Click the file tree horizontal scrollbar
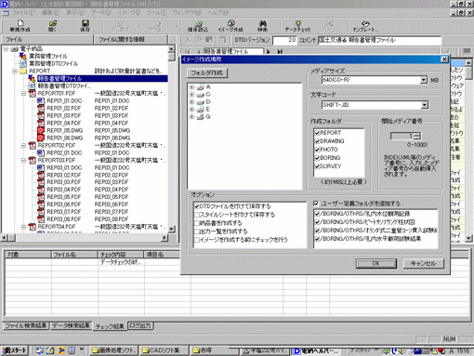Screen dimensions: 474x356 [85, 238]
